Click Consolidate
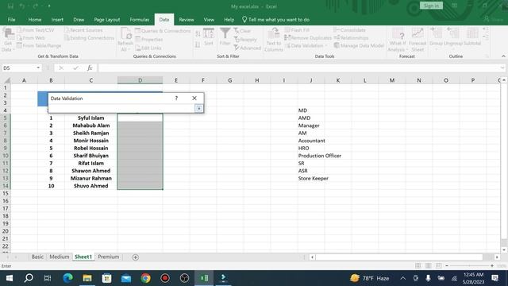Image resolution: width=508 pixels, height=286 pixels. 349,30
